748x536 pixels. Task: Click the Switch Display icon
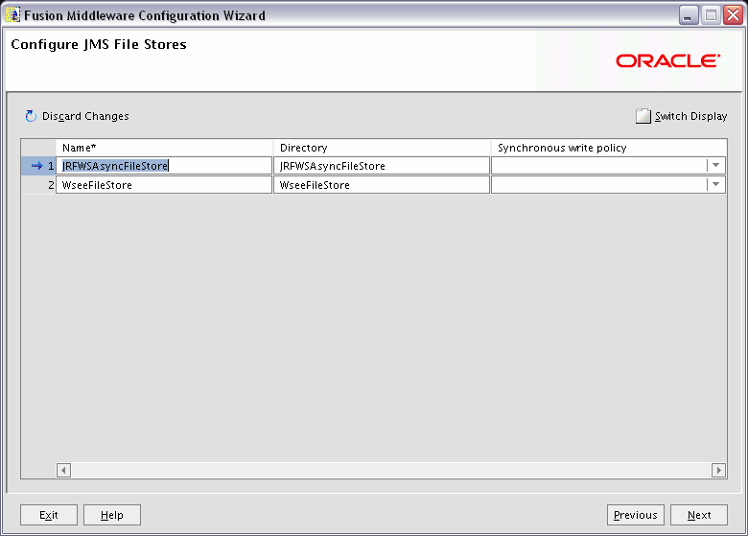tap(643, 116)
